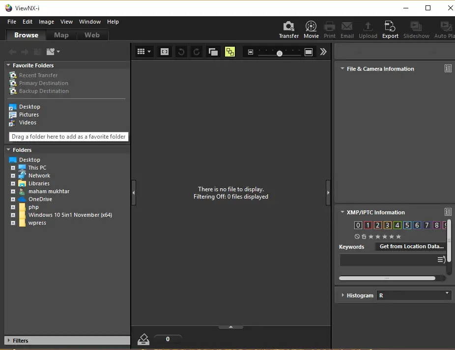The width and height of the screenshot is (455, 350).
Task: Open the Histogram channel R dropdown
Action: click(414, 295)
